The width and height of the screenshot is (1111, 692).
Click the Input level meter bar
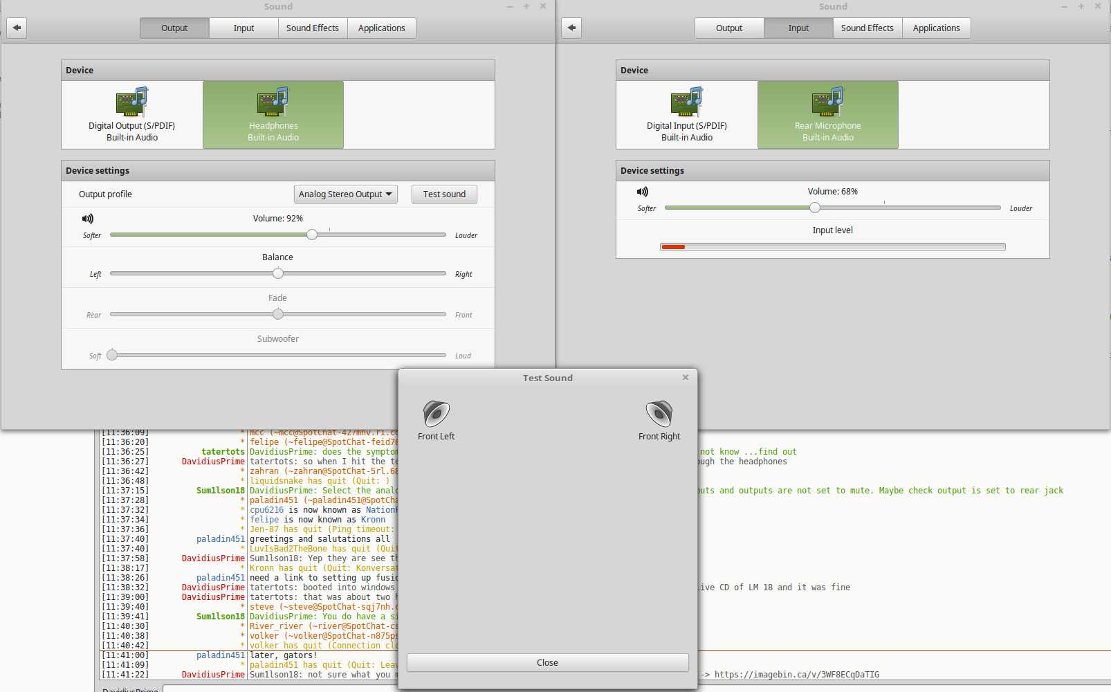[833, 247]
